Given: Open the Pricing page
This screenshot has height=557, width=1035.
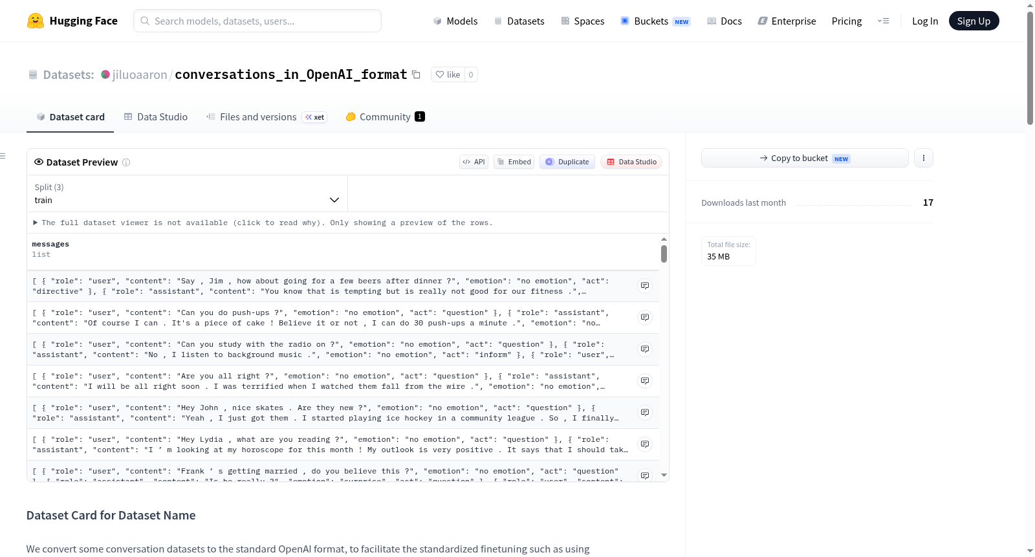Looking at the screenshot, I should click(847, 21).
